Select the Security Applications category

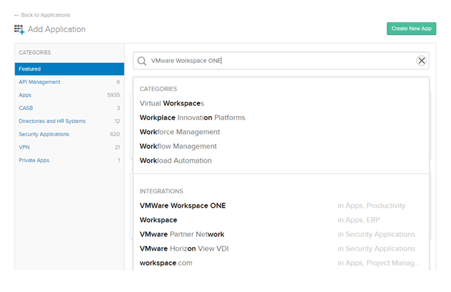point(44,134)
